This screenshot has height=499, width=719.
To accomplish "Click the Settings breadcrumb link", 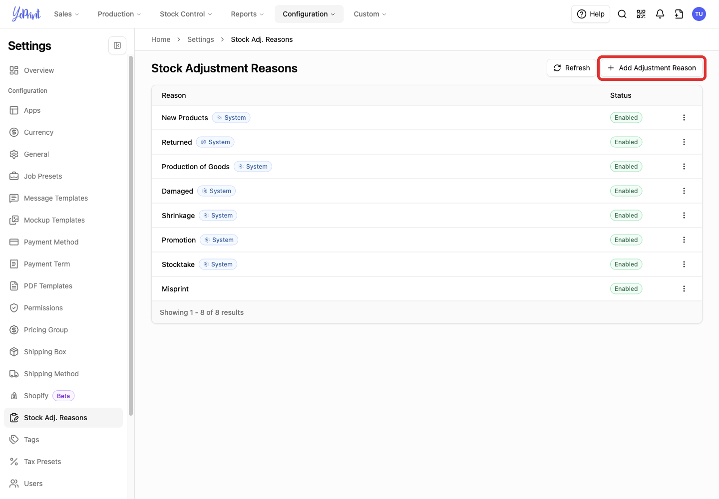I will coord(201,39).
